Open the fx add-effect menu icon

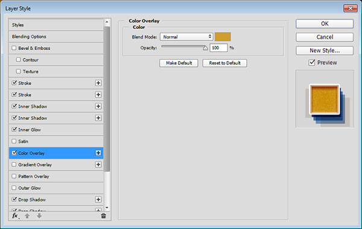[x=16, y=216]
